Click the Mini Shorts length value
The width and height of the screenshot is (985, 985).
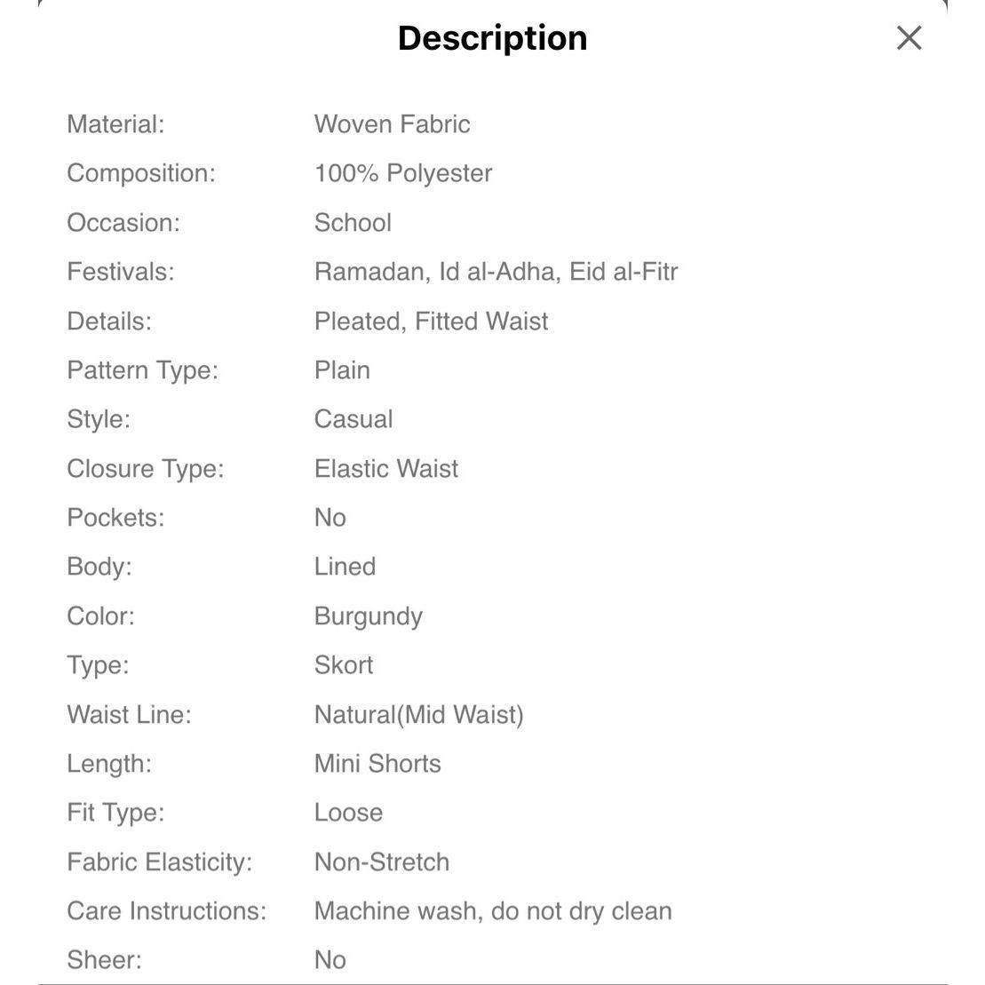click(377, 764)
